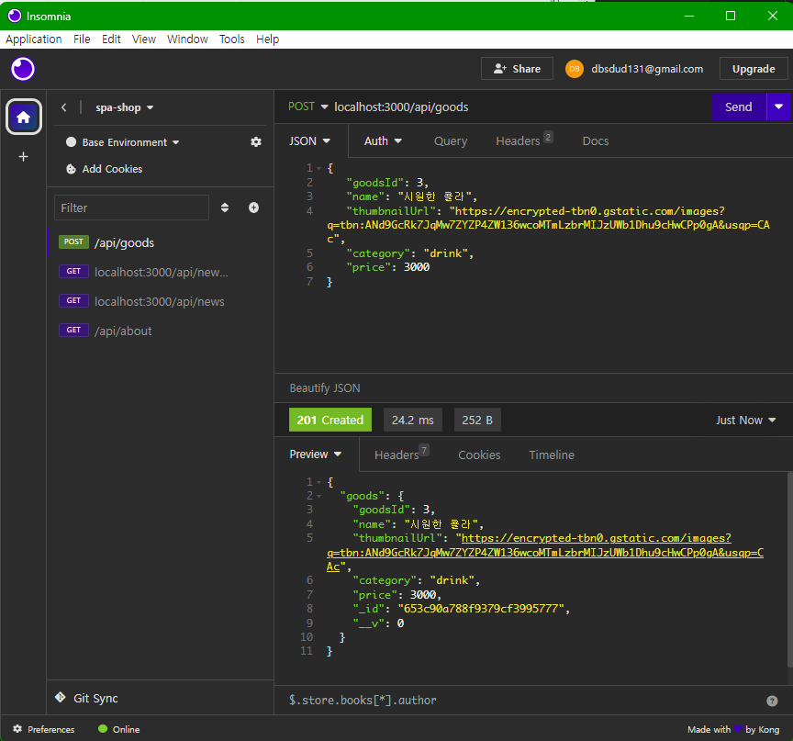The height and width of the screenshot is (741, 793).
Task: Select the GET /api/about request
Action: click(x=161, y=331)
